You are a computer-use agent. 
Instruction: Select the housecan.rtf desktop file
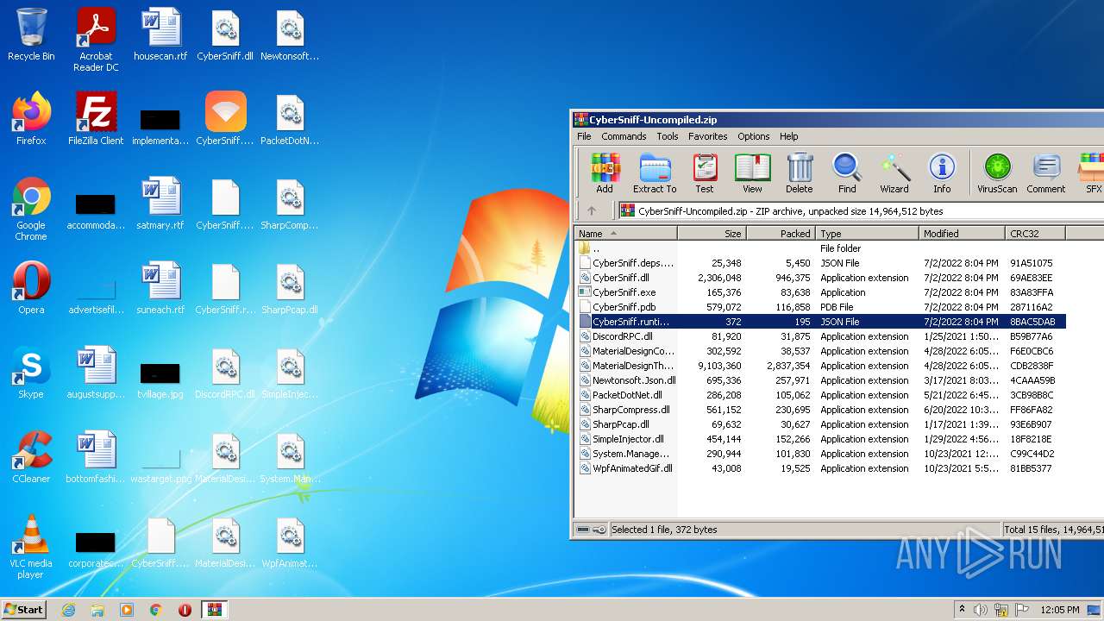coord(160,34)
